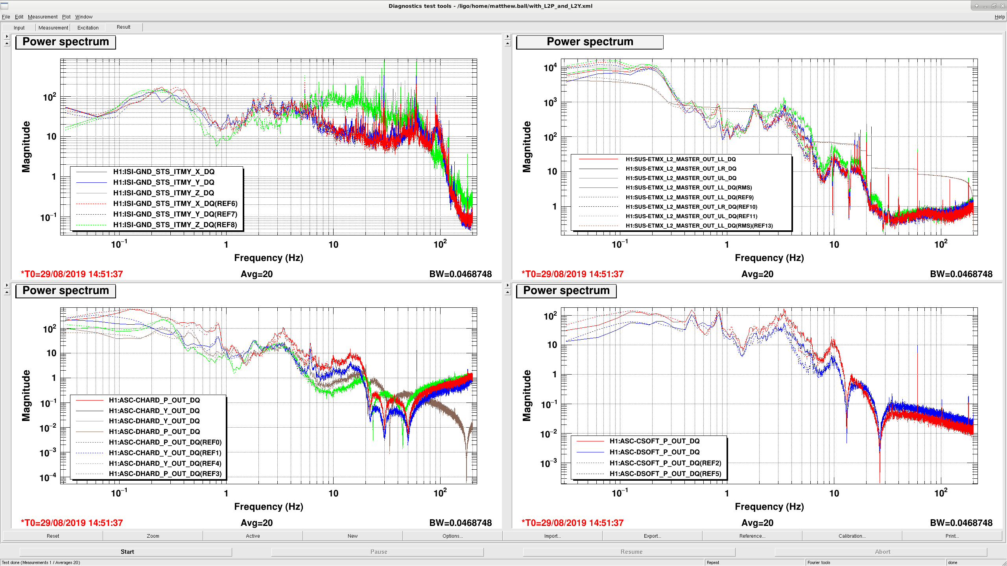
Task: Click right-arrow icon beside bottom-right plot
Action: (x=507, y=285)
